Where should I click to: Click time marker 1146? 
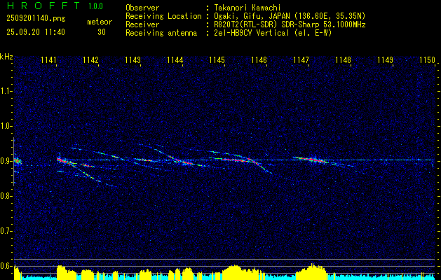click(x=259, y=59)
